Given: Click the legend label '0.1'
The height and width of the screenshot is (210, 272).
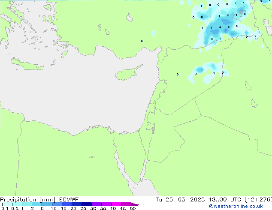Looking at the screenshot, I should (x=5, y=208).
